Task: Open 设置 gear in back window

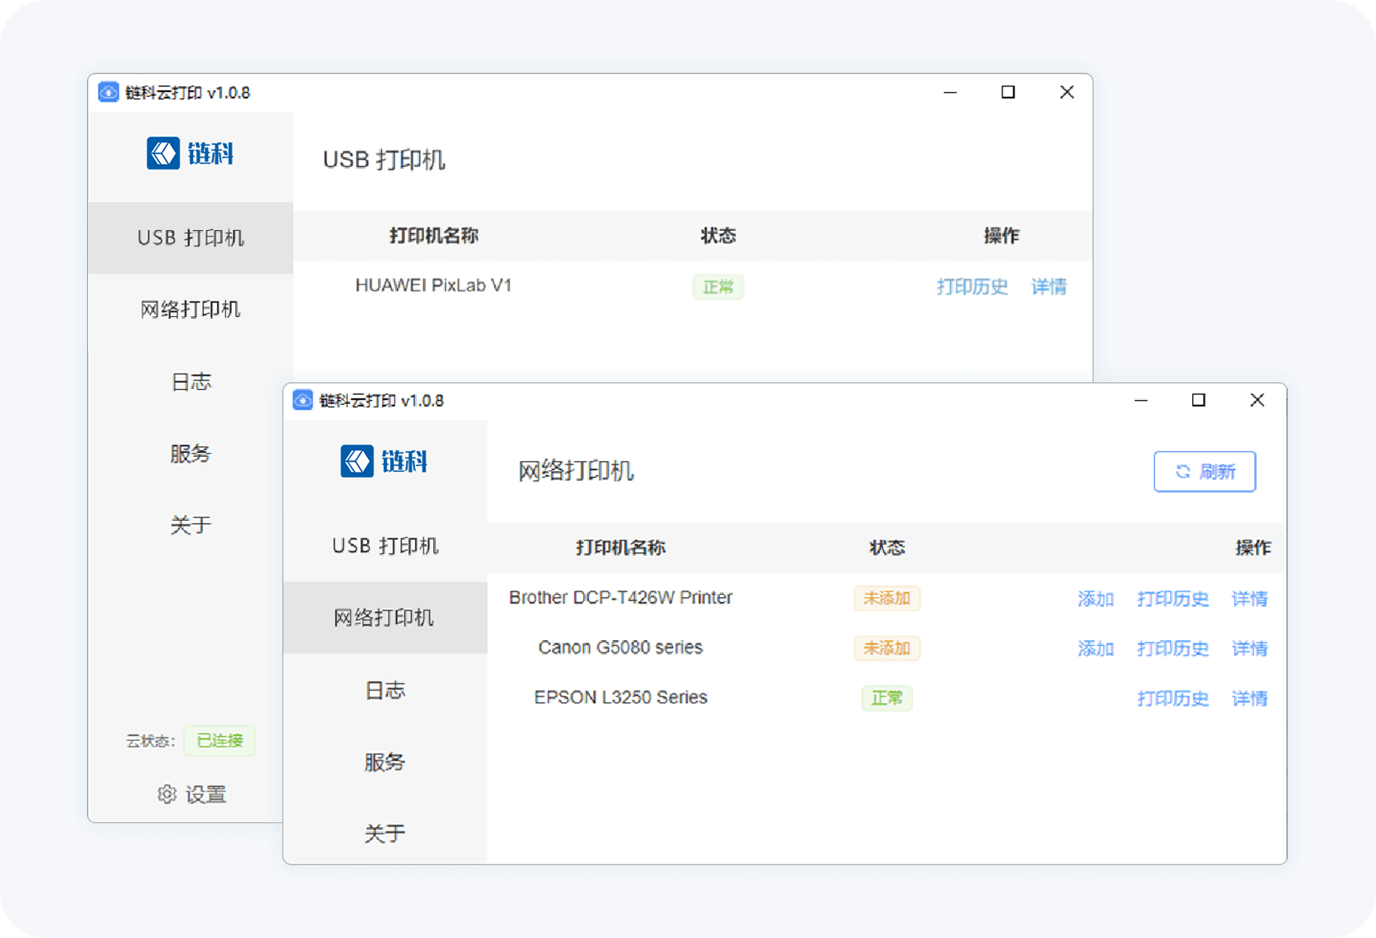Action: coord(191,795)
